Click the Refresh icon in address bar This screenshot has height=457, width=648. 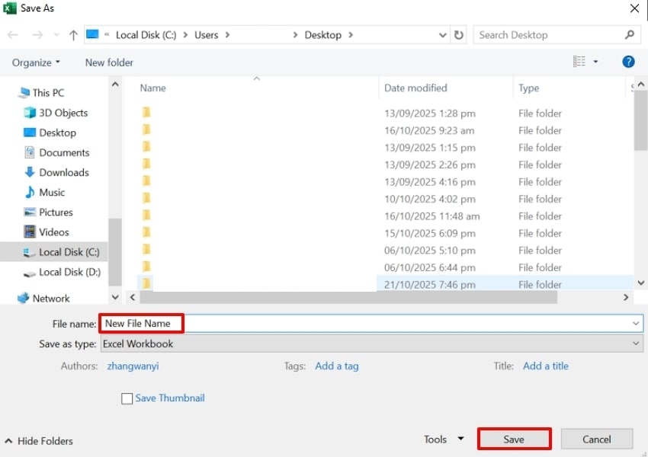point(458,35)
